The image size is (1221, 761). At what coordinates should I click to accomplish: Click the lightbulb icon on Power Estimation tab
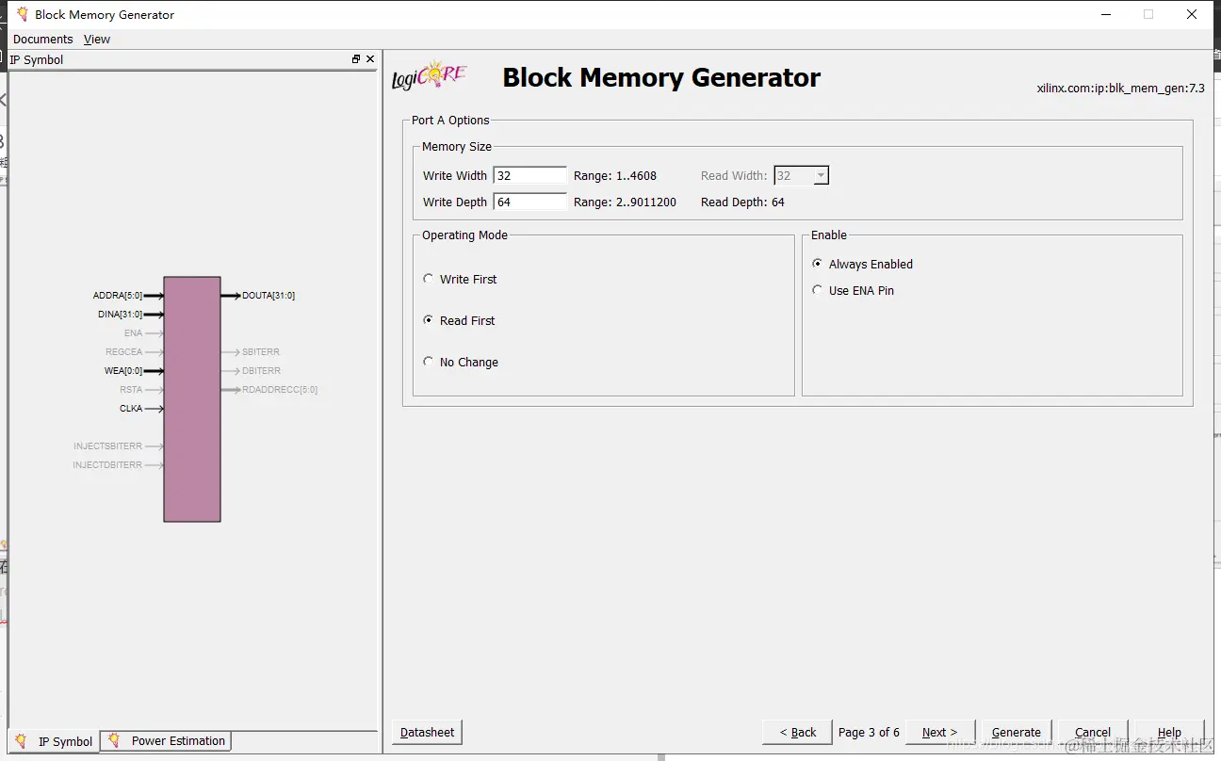point(114,740)
